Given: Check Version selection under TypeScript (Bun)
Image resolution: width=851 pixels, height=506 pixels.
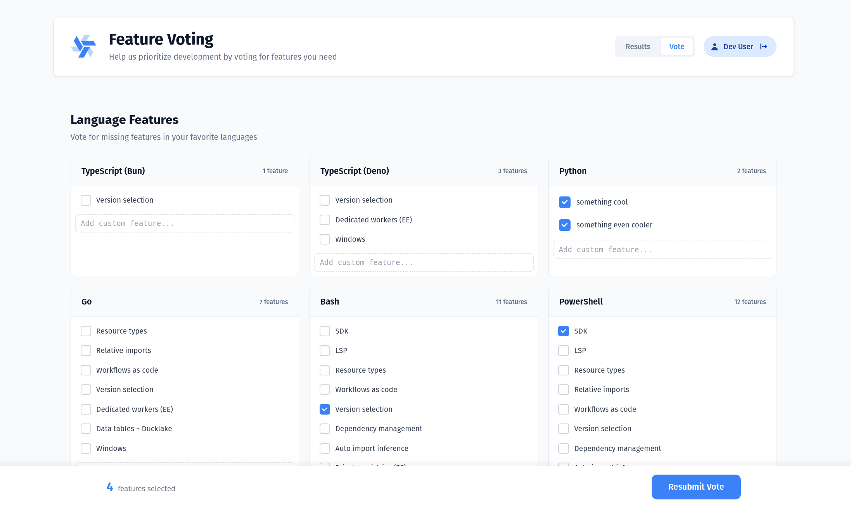Looking at the screenshot, I should click(x=86, y=200).
